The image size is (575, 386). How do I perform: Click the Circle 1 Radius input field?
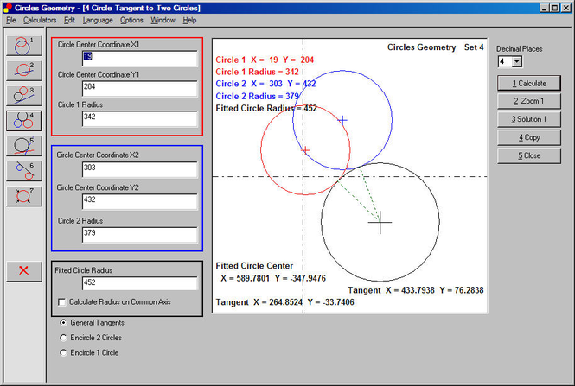point(140,118)
